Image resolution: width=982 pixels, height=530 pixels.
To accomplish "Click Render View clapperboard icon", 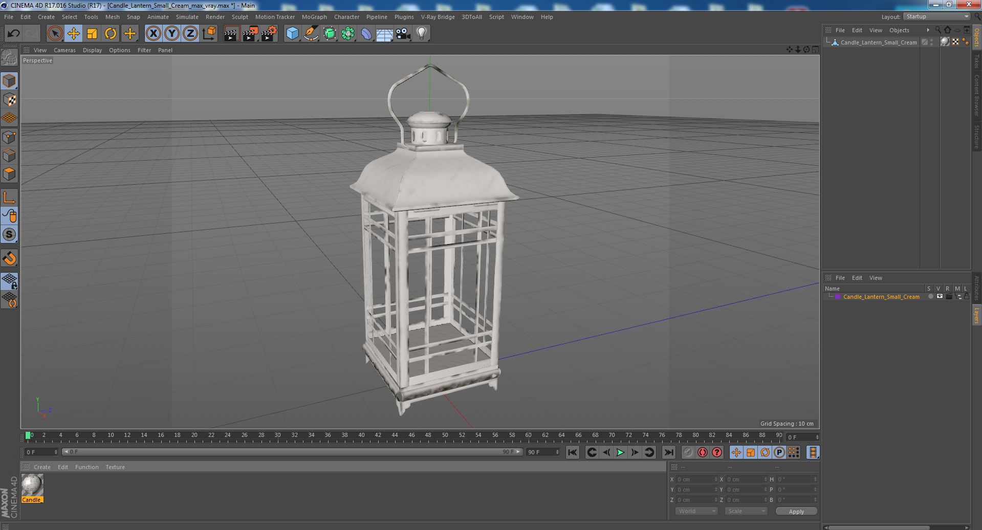I will pos(231,34).
